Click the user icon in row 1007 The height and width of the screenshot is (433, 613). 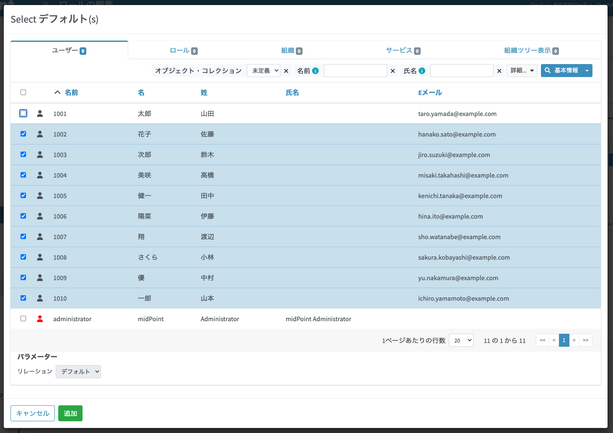[40, 237]
